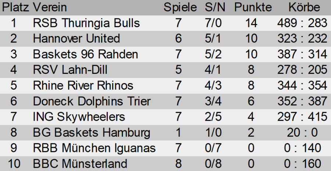This screenshot has height=171, width=331.
Task: Open Baskets 96 Rahden entry
Action: pos(85,54)
